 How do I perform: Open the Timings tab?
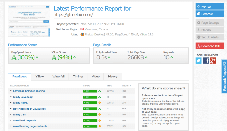click(x=78, y=77)
